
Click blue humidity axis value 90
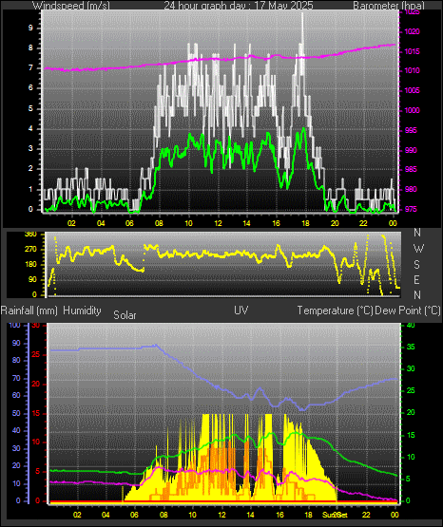tap(16, 343)
